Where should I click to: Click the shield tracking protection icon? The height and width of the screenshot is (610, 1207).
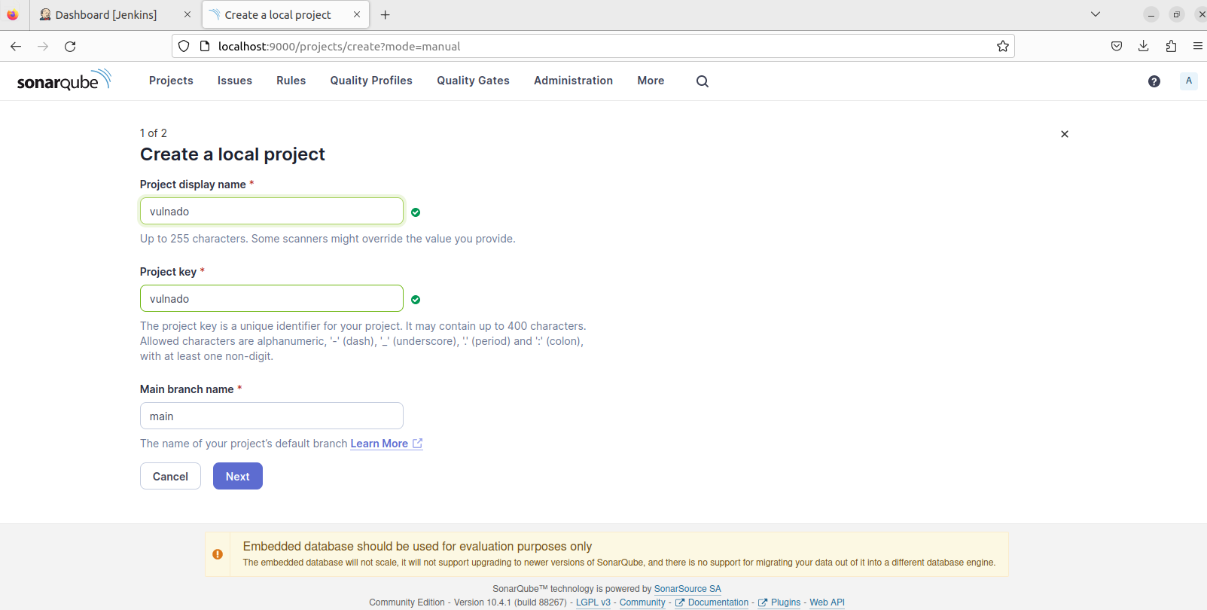pos(184,46)
